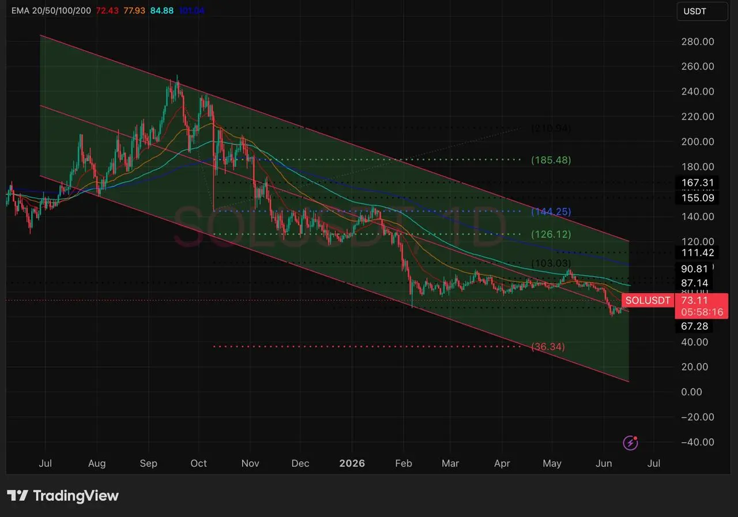This screenshot has height=517, width=738.
Task: Click 220.00 on the price scale
Action: click(697, 117)
